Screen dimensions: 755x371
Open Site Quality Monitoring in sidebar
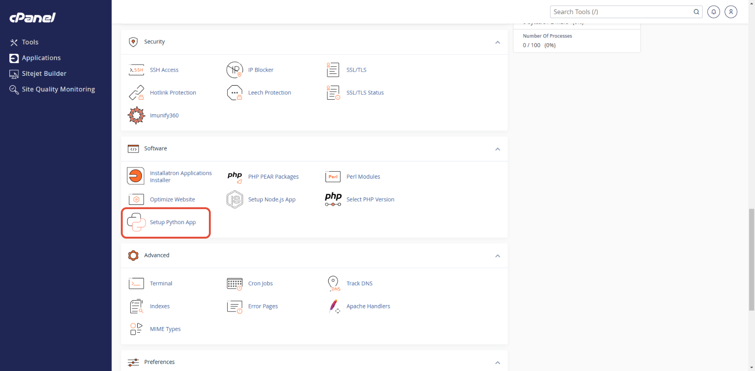(x=52, y=89)
